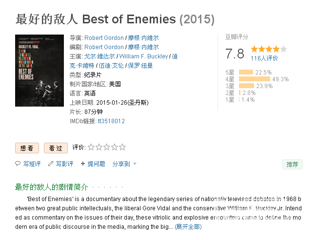316x240 pixels.
Task: Click the 写短评 speech bubble icon
Action: 18,164
